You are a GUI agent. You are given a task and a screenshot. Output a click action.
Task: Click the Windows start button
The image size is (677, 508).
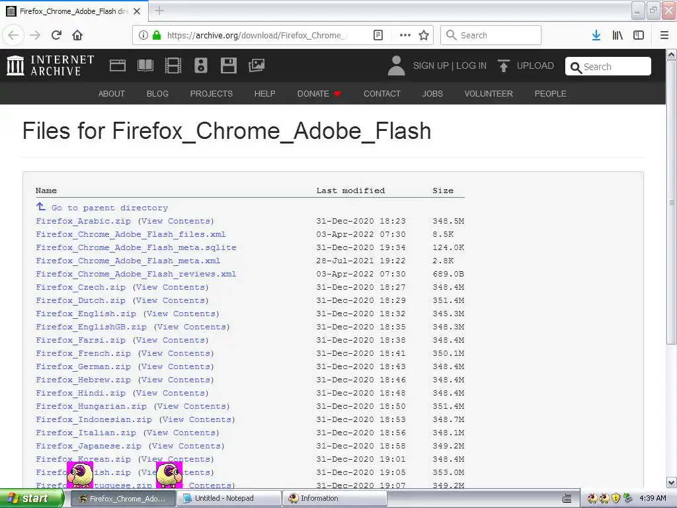[31, 499]
